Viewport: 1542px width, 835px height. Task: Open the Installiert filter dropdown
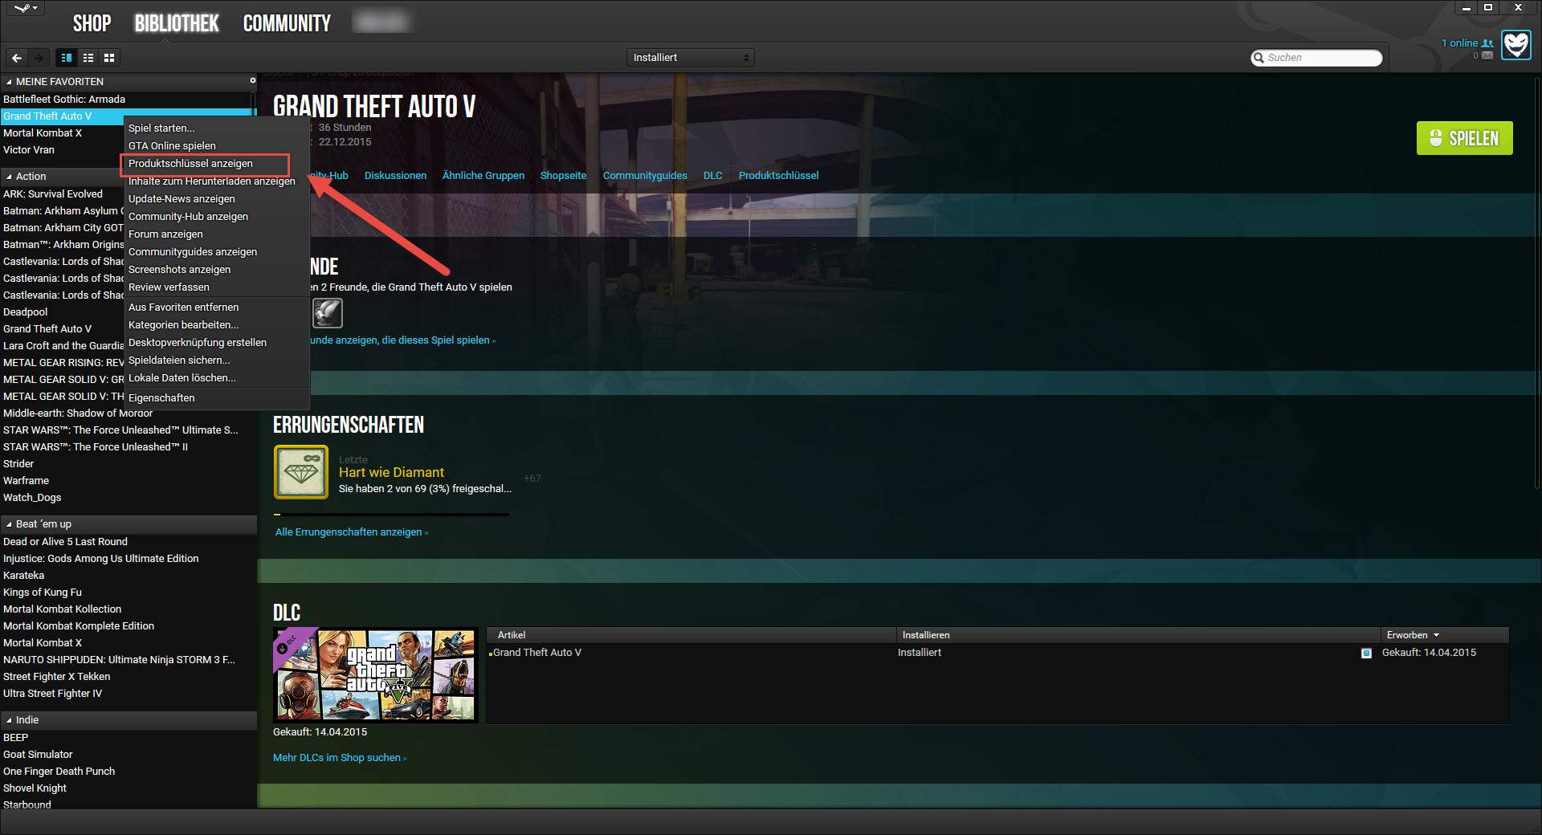(689, 57)
